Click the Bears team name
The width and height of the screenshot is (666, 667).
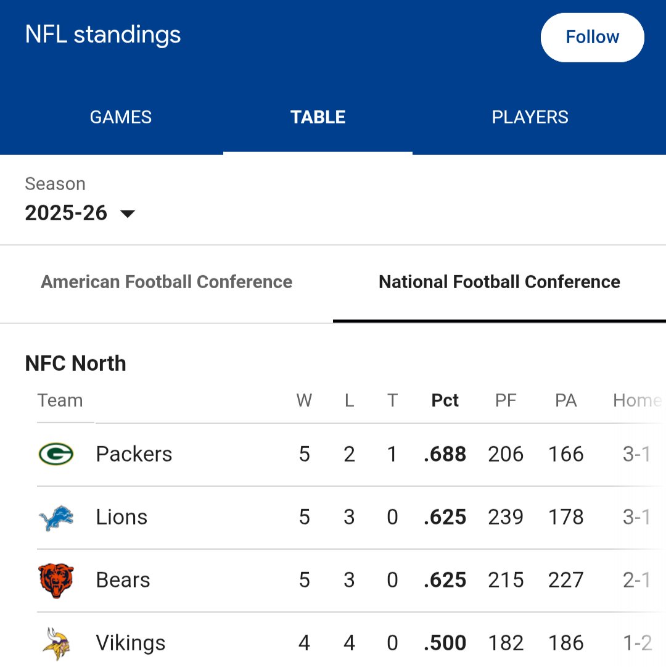[x=123, y=580]
